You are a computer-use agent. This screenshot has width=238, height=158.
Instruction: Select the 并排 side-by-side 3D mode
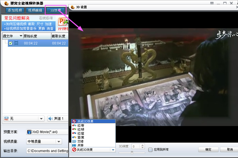[x=93, y=145]
